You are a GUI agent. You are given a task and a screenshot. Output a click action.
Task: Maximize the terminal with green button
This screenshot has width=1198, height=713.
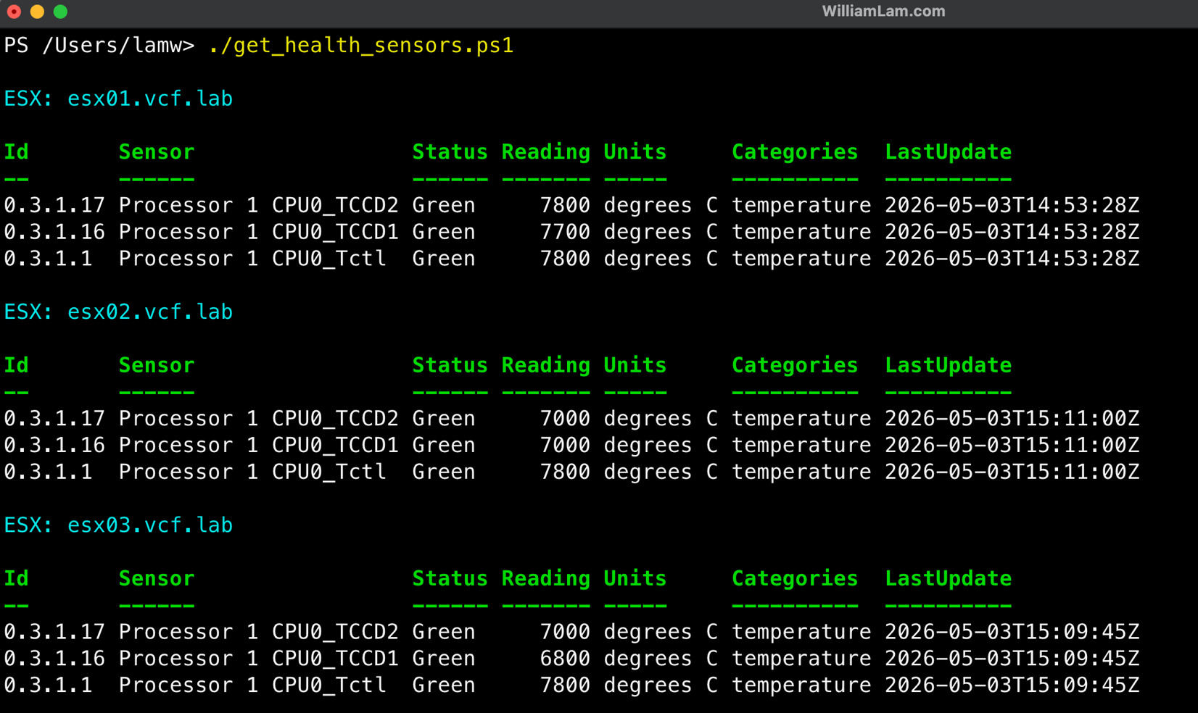click(61, 12)
